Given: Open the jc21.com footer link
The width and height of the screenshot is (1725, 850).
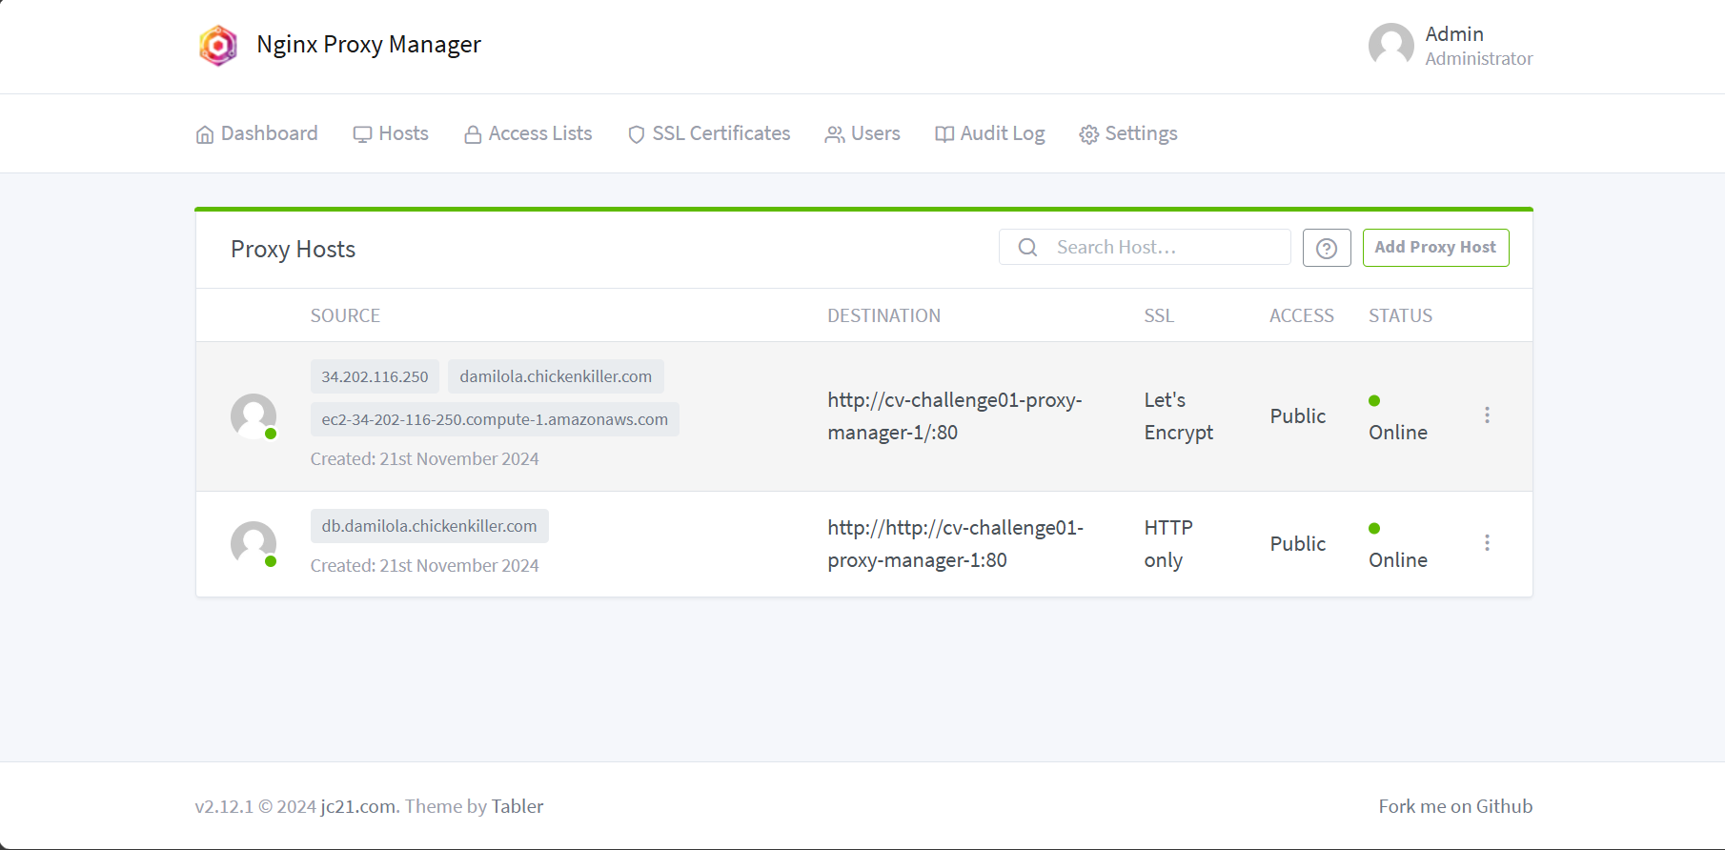Looking at the screenshot, I should click(x=358, y=806).
